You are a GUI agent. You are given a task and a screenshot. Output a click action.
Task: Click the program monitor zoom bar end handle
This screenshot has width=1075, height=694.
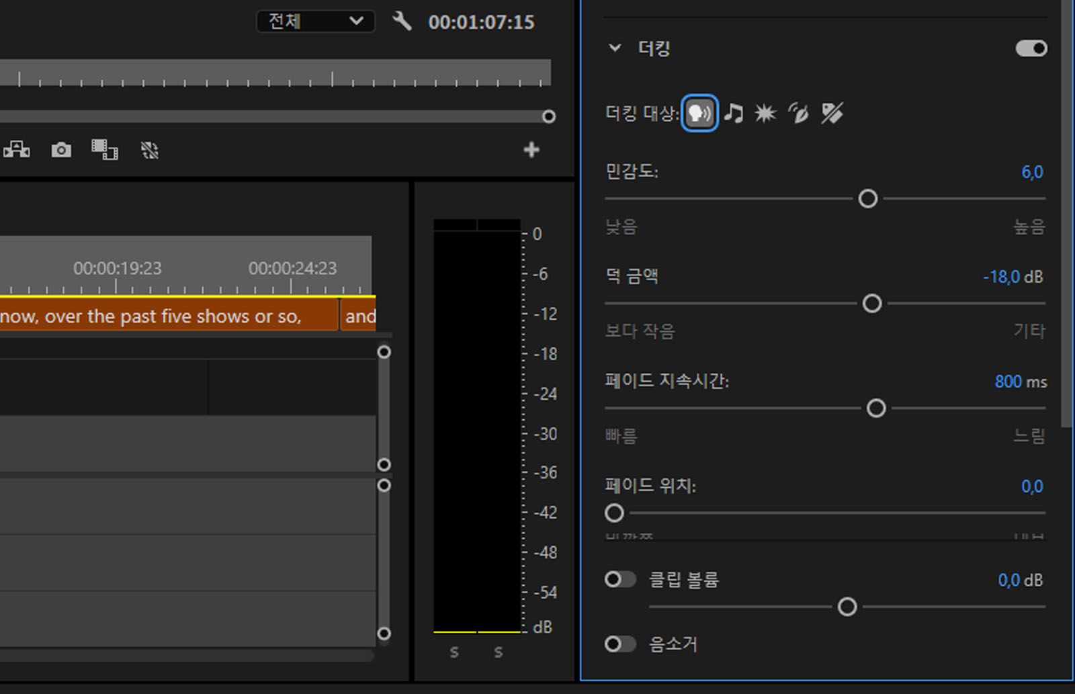pyautogui.click(x=549, y=117)
